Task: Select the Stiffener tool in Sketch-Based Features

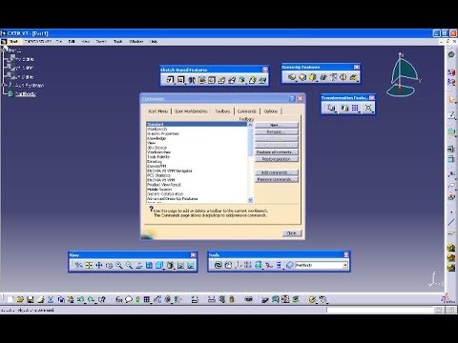Action: click(242, 80)
